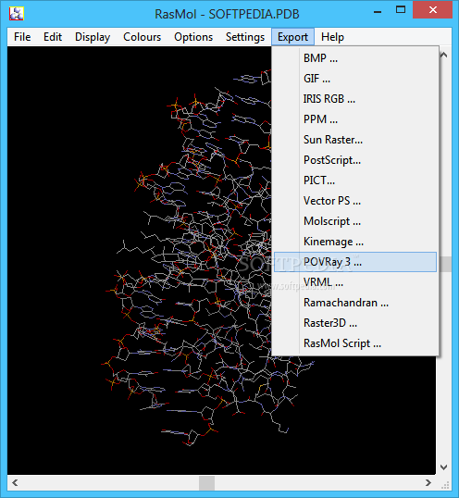This screenshot has width=459, height=498.
Task: Maximize the RasMol window
Action: coord(401,10)
